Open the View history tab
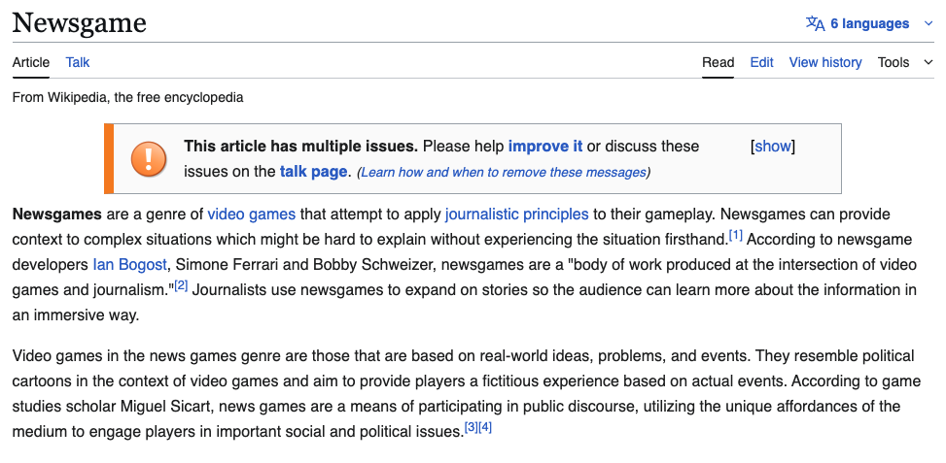946x463 pixels. tap(825, 62)
